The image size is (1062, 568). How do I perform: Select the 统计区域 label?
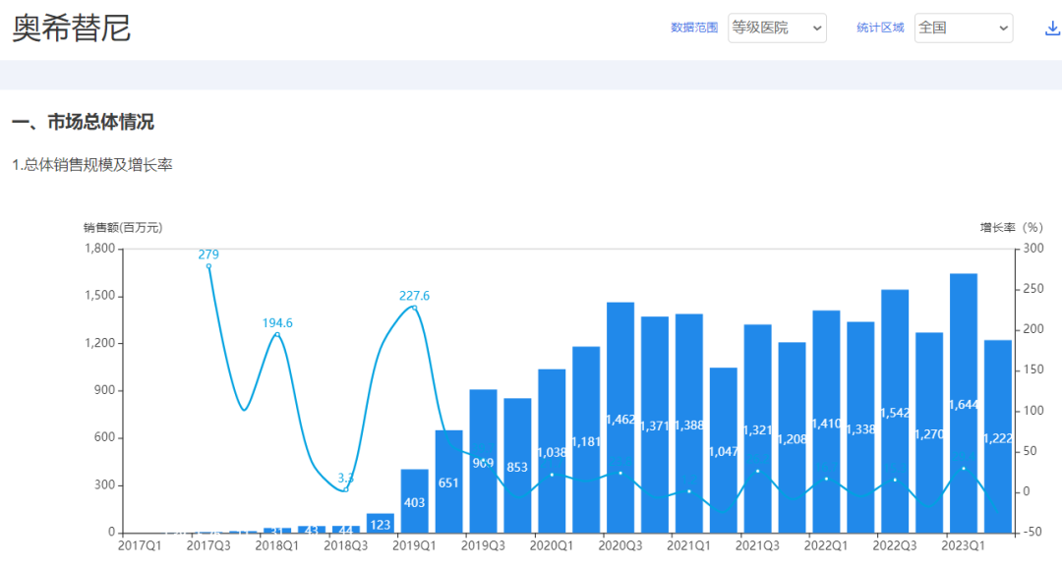coord(880,28)
